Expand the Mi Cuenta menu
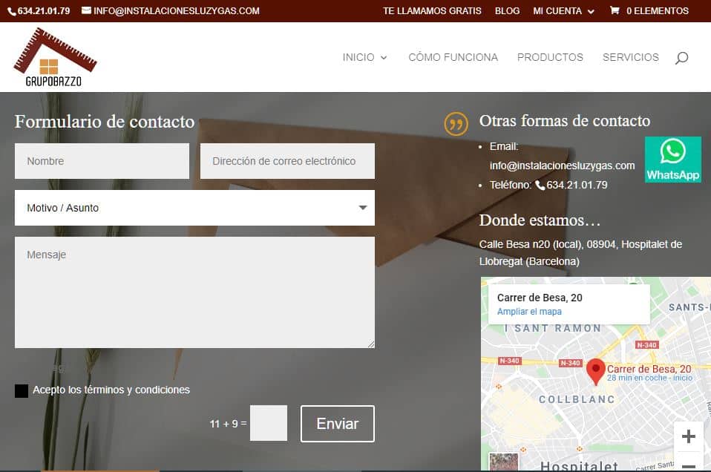Viewport: 711px width, 472px height. tap(563, 11)
